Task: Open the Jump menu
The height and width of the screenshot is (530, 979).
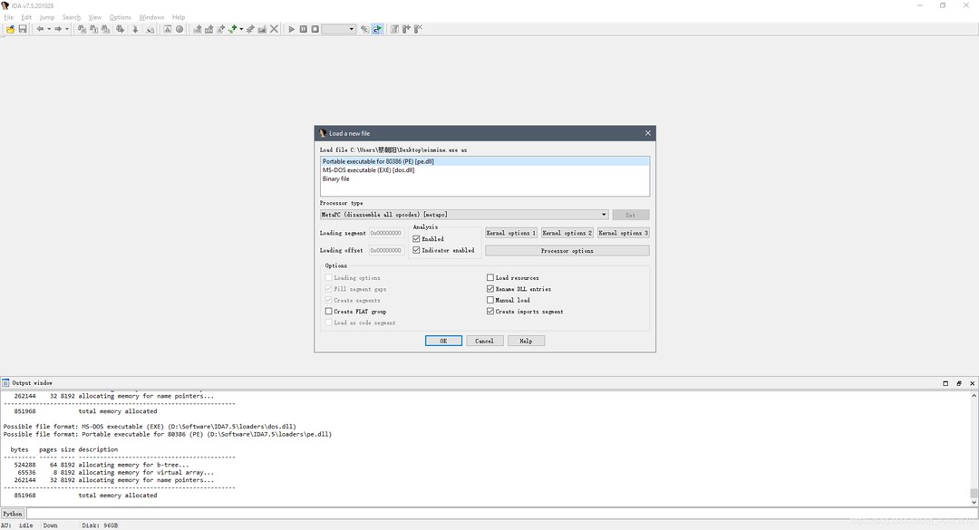Action: [47, 17]
